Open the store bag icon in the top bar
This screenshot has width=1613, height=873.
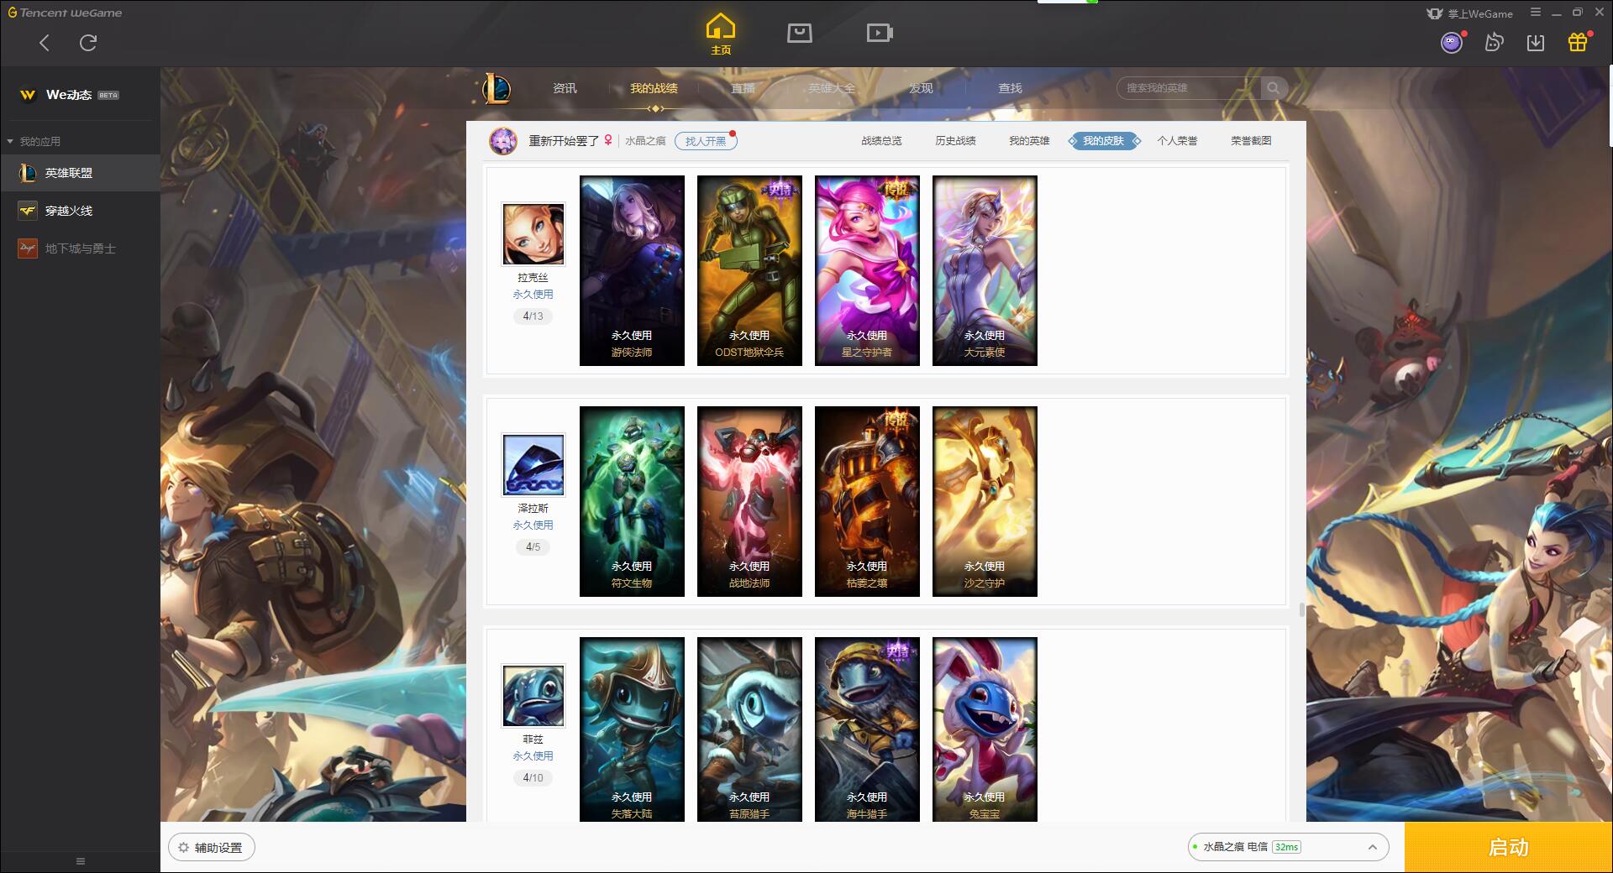pyautogui.click(x=799, y=33)
